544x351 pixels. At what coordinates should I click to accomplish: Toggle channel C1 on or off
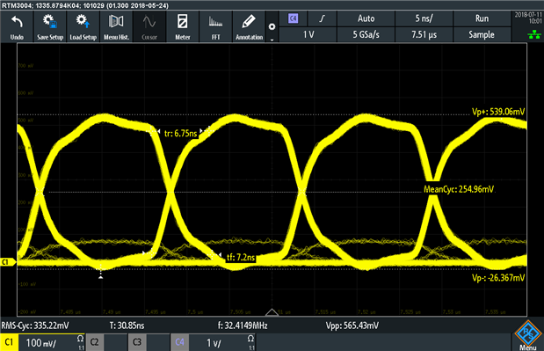click(9, 342)
